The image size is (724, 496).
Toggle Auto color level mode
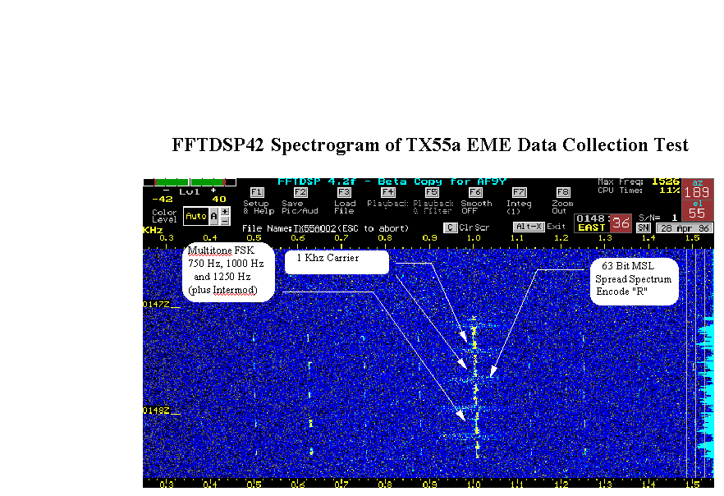(195, 216)
